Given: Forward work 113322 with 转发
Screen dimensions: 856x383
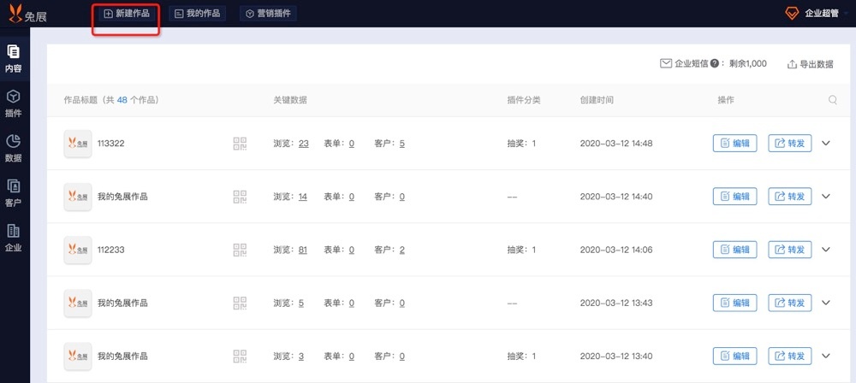Looking at the screenshot, I should point(790,144).
